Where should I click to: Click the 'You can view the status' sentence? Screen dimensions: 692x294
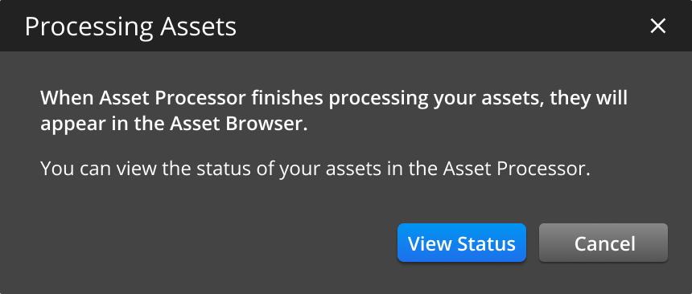(x=315, y=169)
